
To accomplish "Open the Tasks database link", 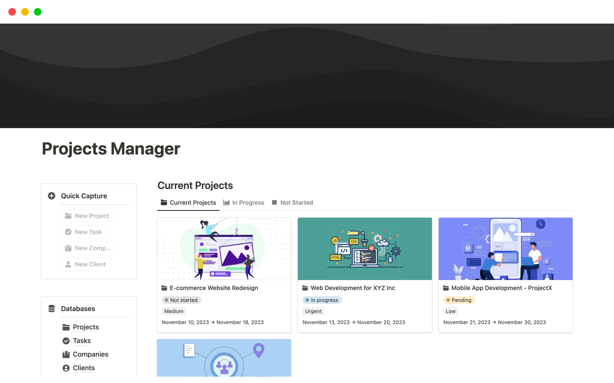I will tap(82, 341).
